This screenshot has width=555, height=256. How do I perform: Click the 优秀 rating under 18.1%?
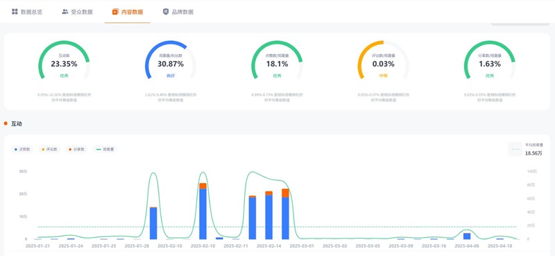tap(277, 76)
